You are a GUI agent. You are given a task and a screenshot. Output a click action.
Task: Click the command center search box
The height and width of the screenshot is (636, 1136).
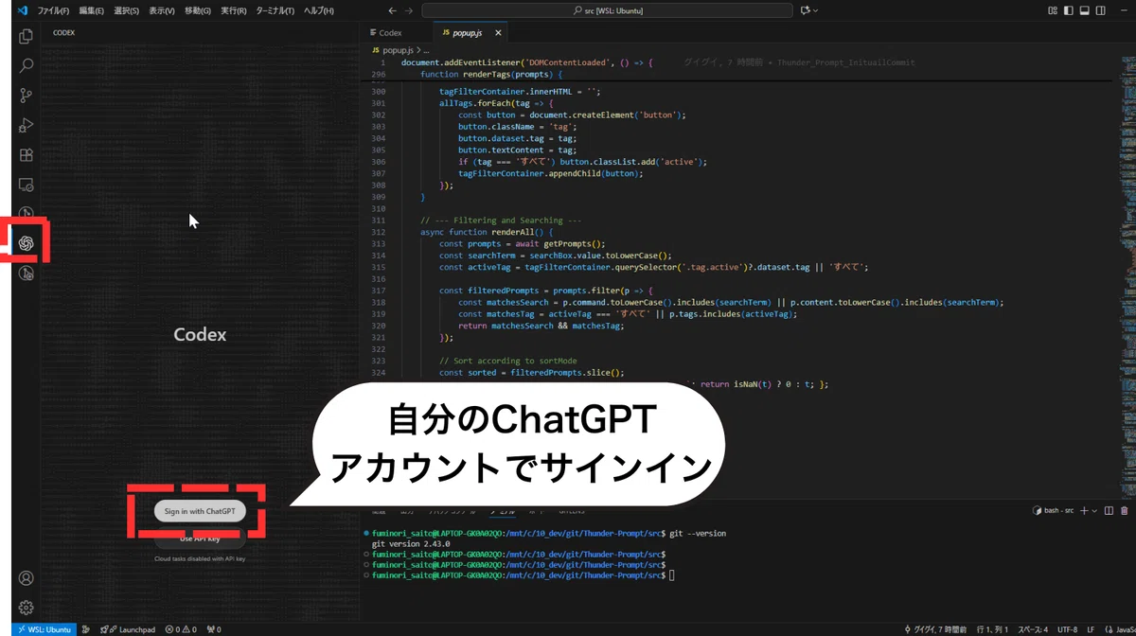607,10
